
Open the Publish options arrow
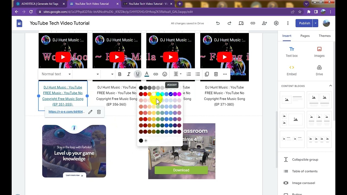[316, 23]
